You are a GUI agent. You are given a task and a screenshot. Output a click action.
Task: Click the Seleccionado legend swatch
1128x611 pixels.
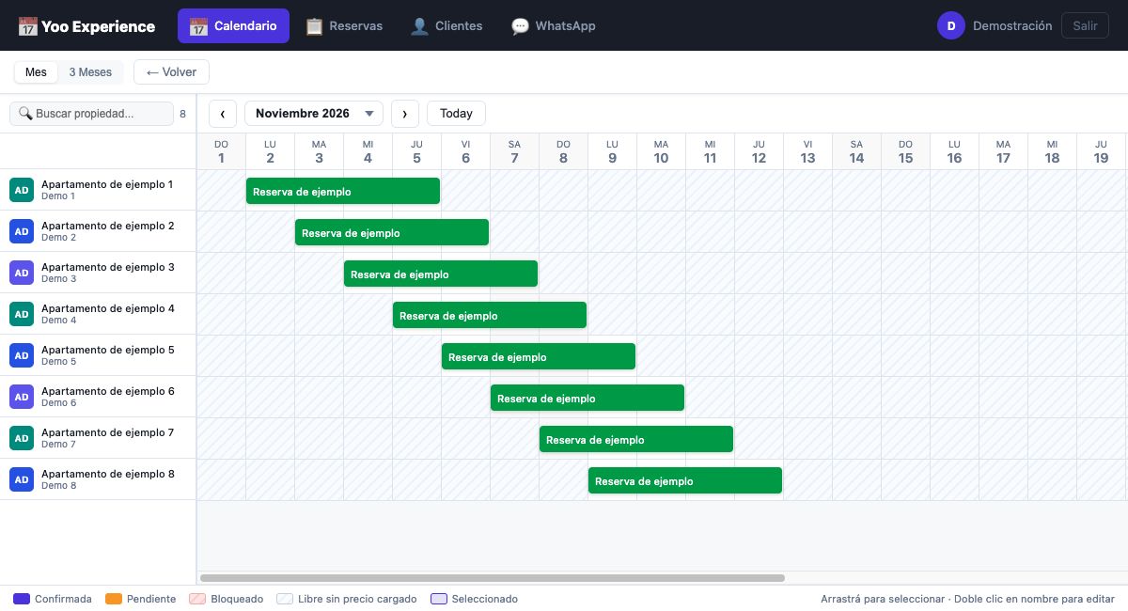click(x=439, y=599)
